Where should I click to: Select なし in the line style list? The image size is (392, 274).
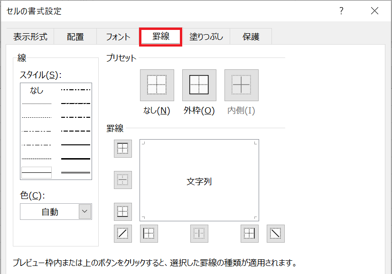pos(37,90)
